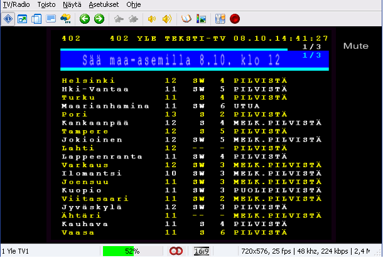Click the Varkaus station name
The image size is (383, 258).
click(85, 165)
